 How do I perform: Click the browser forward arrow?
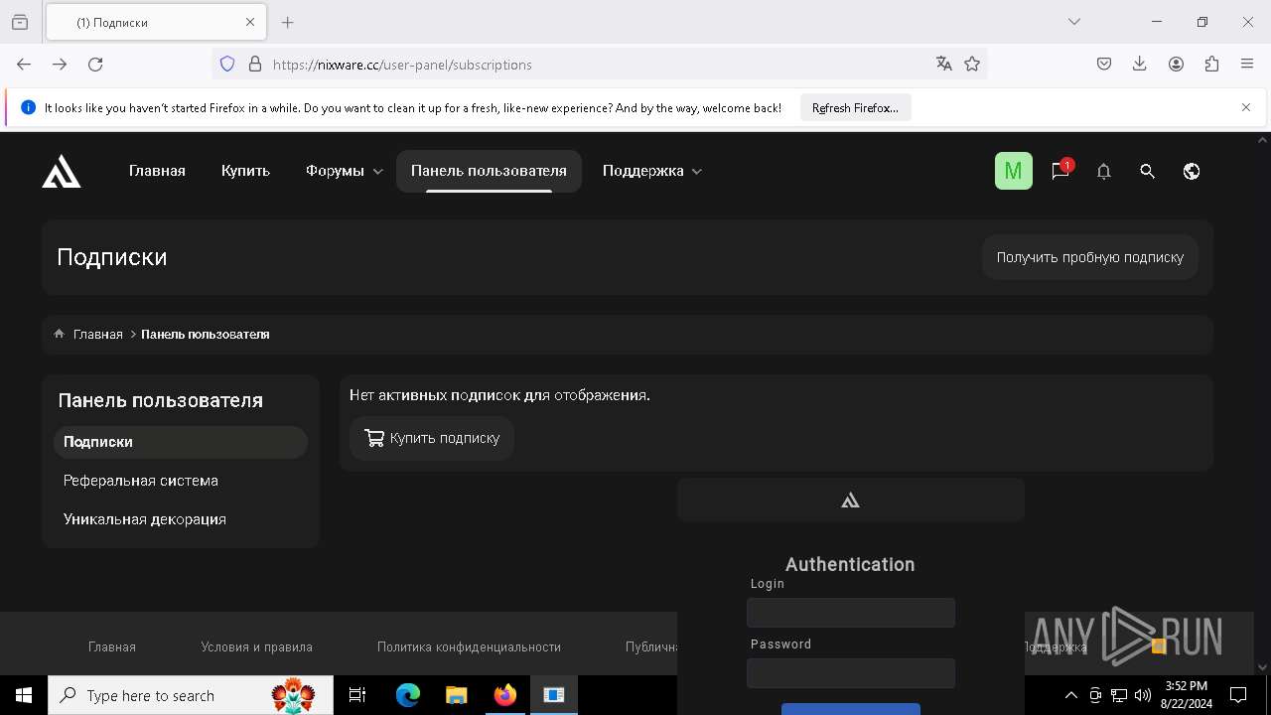(60, 64)
